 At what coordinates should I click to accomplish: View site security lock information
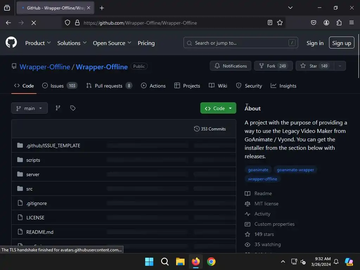point(77,23)
